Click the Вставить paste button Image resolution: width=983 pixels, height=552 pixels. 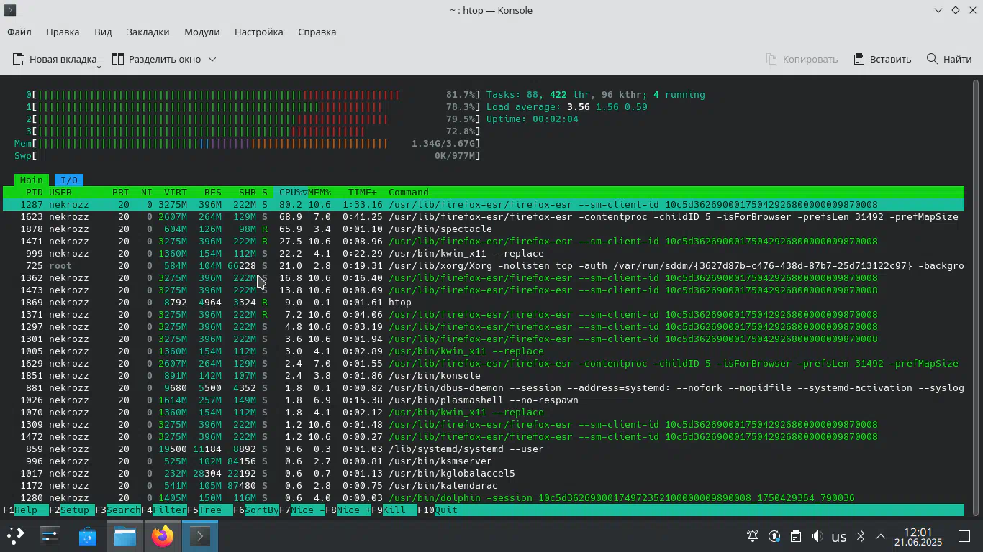(x=882, y=59)
